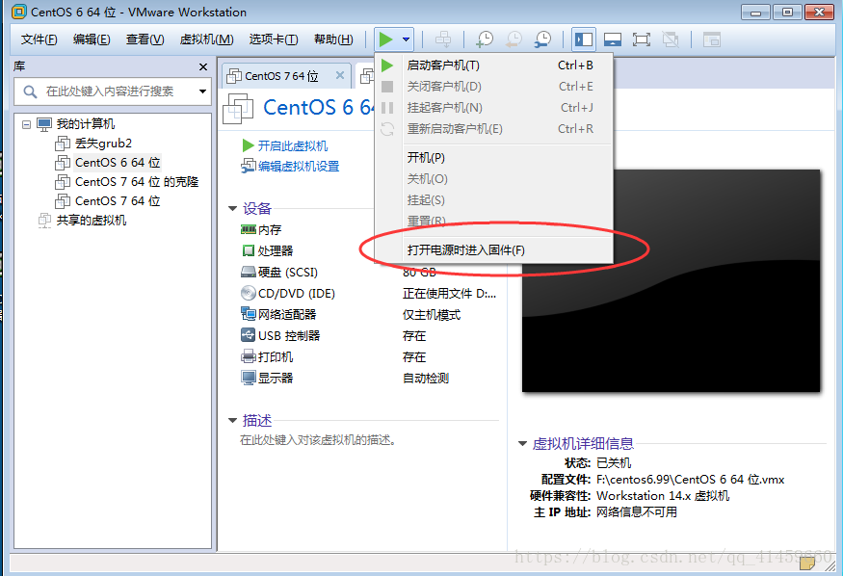Open the snapshot manager wrench-clock icon

point(542,39)
